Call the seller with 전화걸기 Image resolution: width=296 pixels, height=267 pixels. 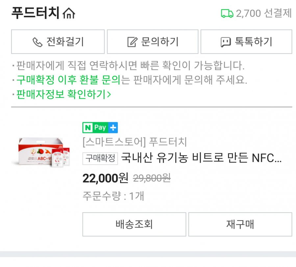tap(58, 42)
